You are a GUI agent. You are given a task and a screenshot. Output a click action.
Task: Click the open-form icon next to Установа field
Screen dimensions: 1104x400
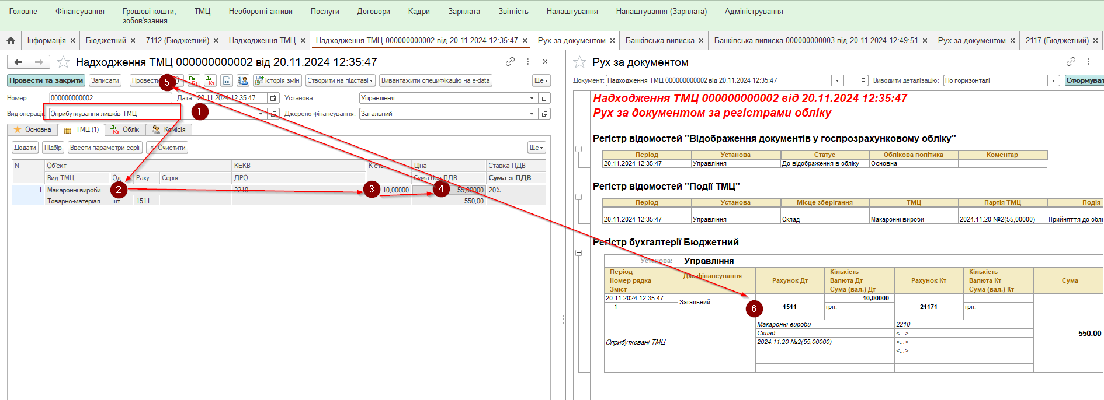[x=544, y=98]
